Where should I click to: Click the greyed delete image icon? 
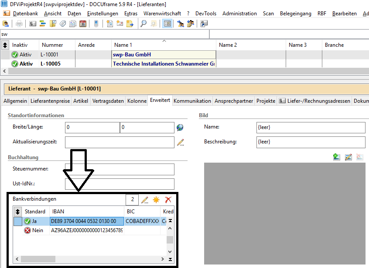[x=359, y=157]
